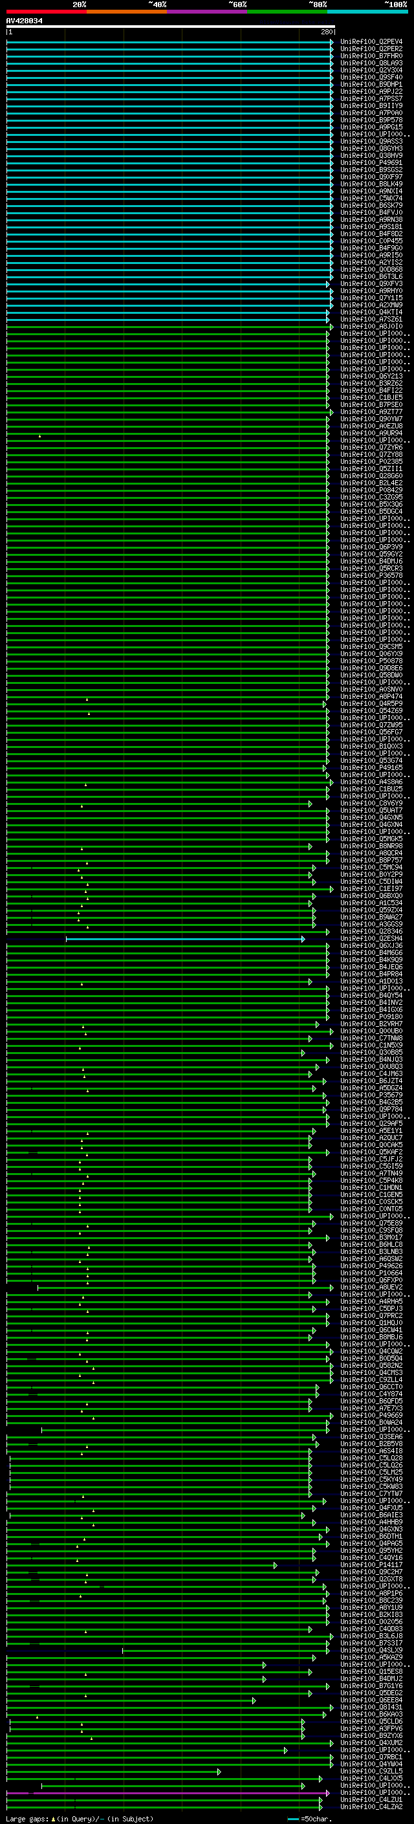Click the white query sequence bar
This screenshot has height=1824, width=414.
[x=171, y=26]
